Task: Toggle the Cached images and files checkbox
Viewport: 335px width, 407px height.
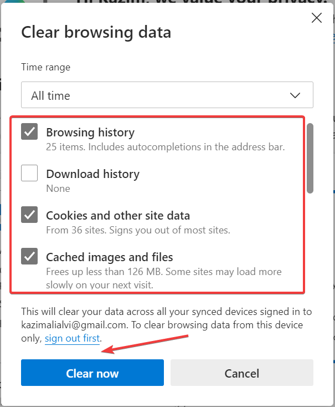Action: tap(29, 256)
